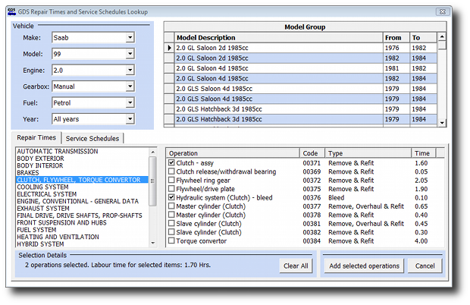Enable the Torque convertor operation checkbox

coord(171,241)
